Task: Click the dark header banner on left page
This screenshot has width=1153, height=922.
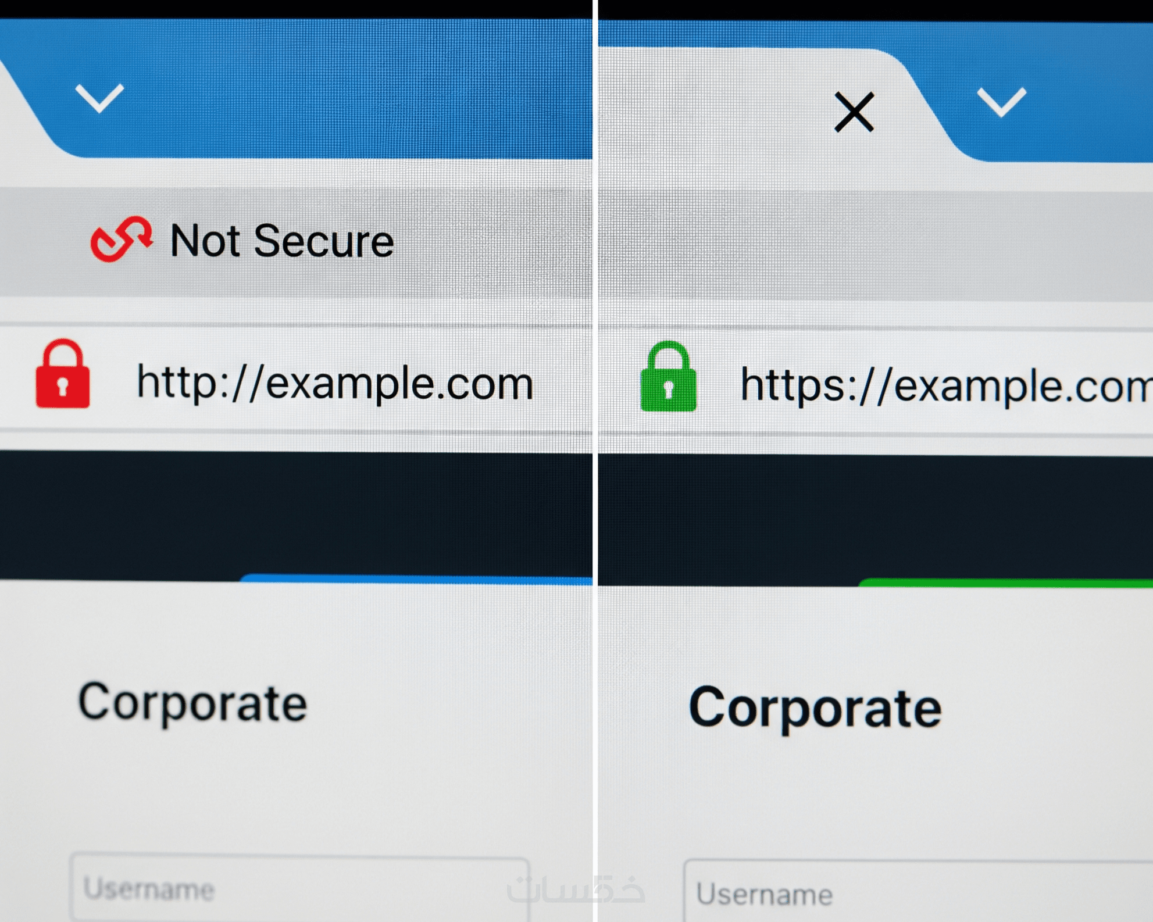Action: tap(296, 514)
